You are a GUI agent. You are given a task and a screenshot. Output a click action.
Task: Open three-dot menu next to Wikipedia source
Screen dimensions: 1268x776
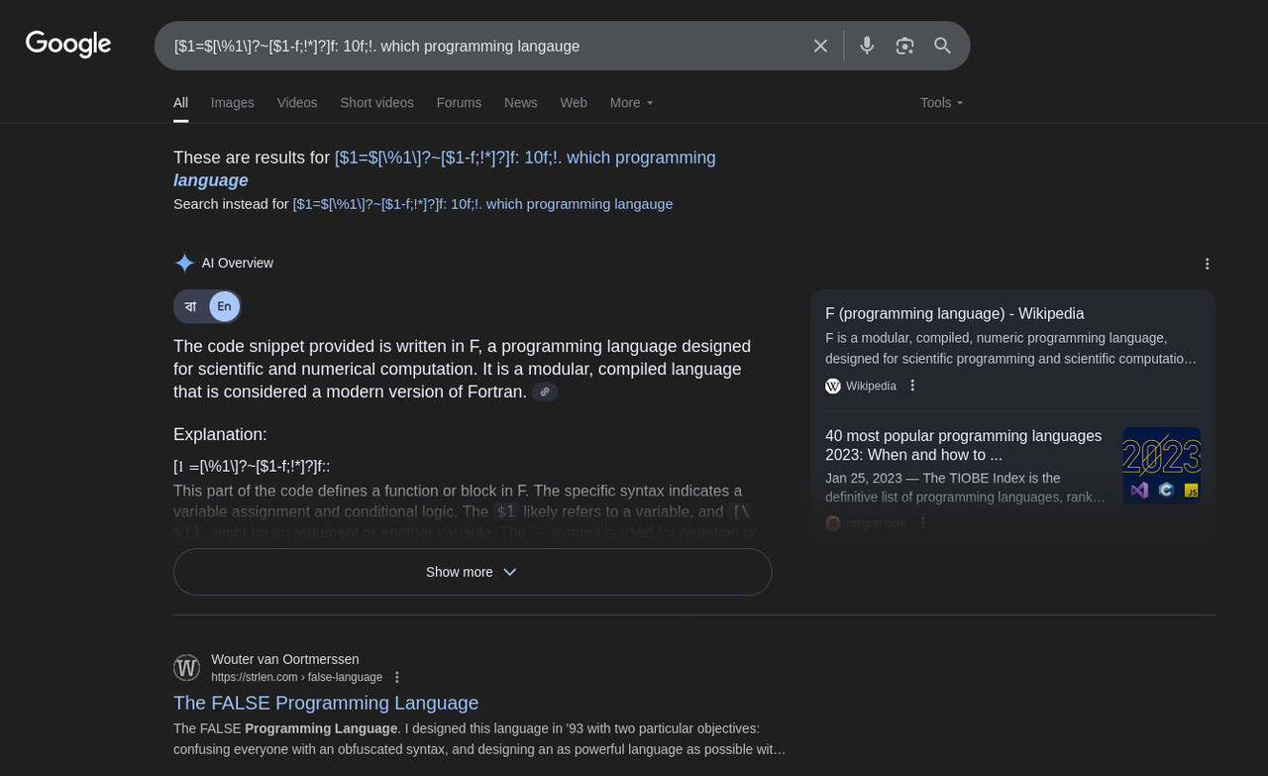pyautogui.click(x=912, y=386)
